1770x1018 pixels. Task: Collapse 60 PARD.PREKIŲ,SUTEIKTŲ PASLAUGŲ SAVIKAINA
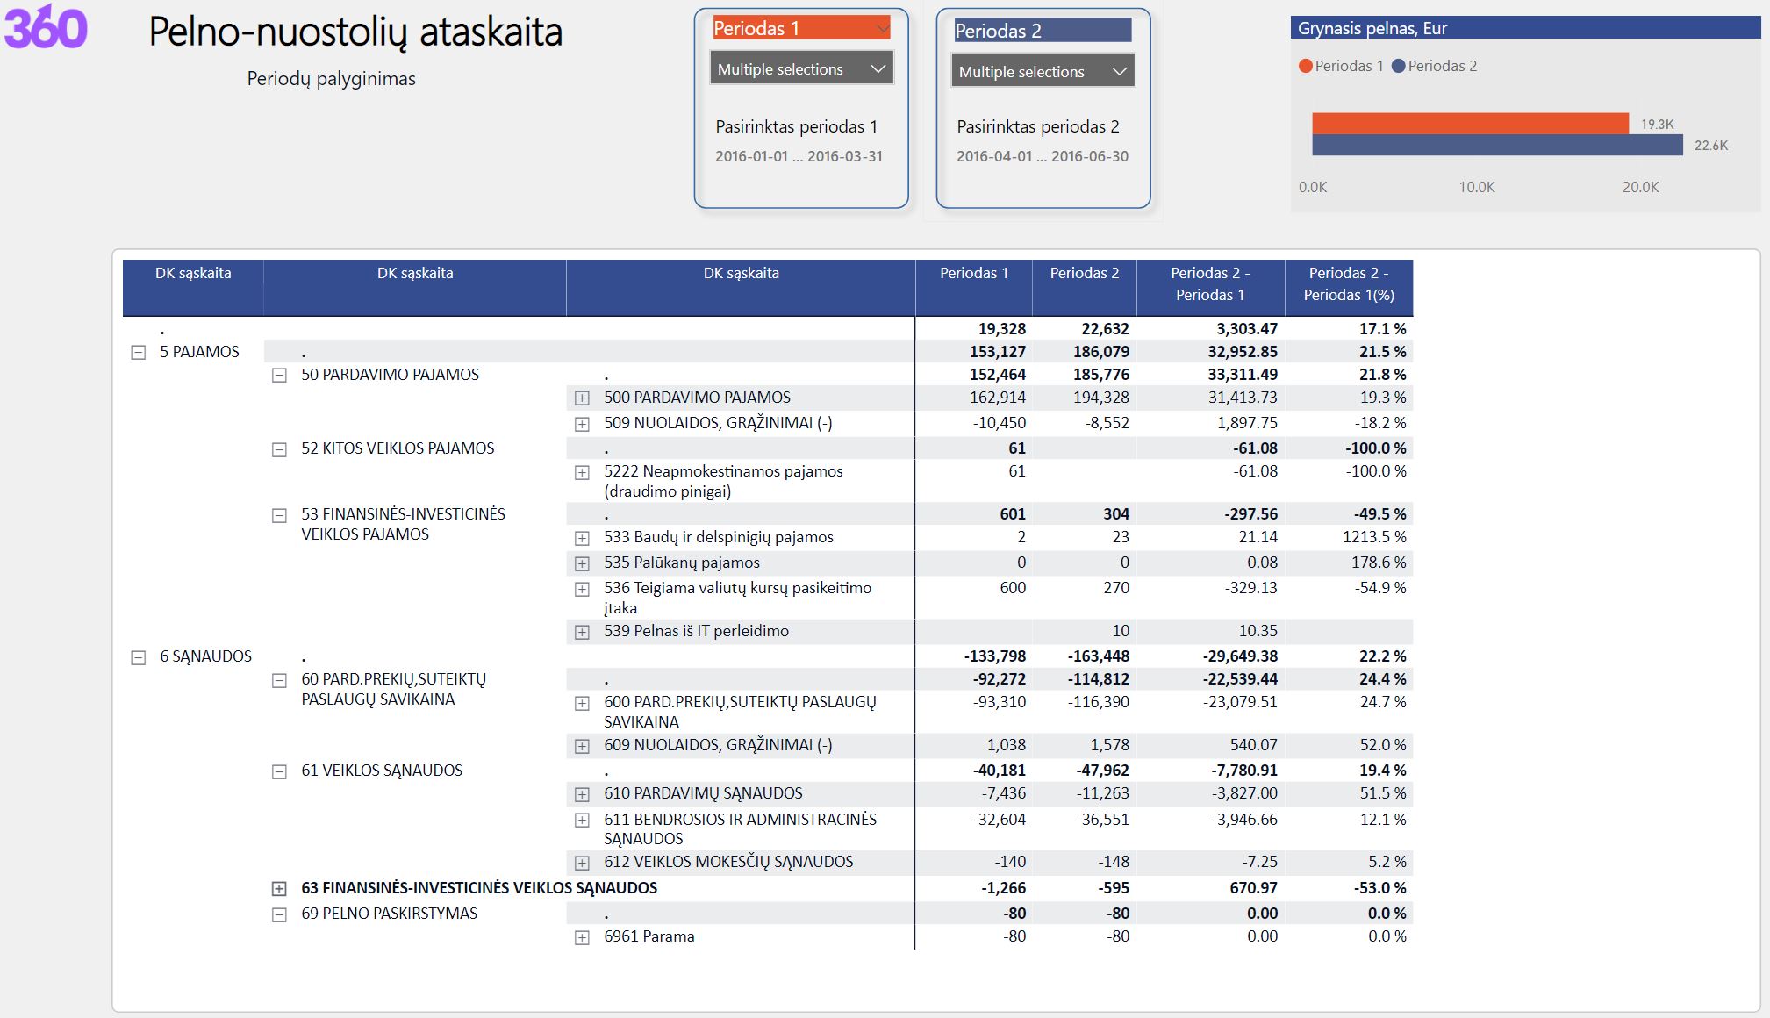click(279, 680)
